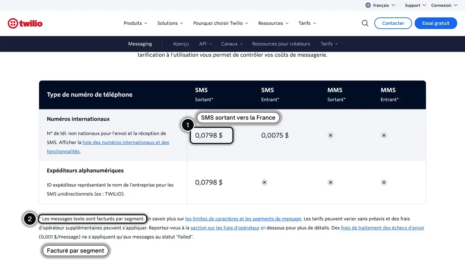Expand the API submenu
The width and height of the screenshot is (465, 261).
pos(205,44)
